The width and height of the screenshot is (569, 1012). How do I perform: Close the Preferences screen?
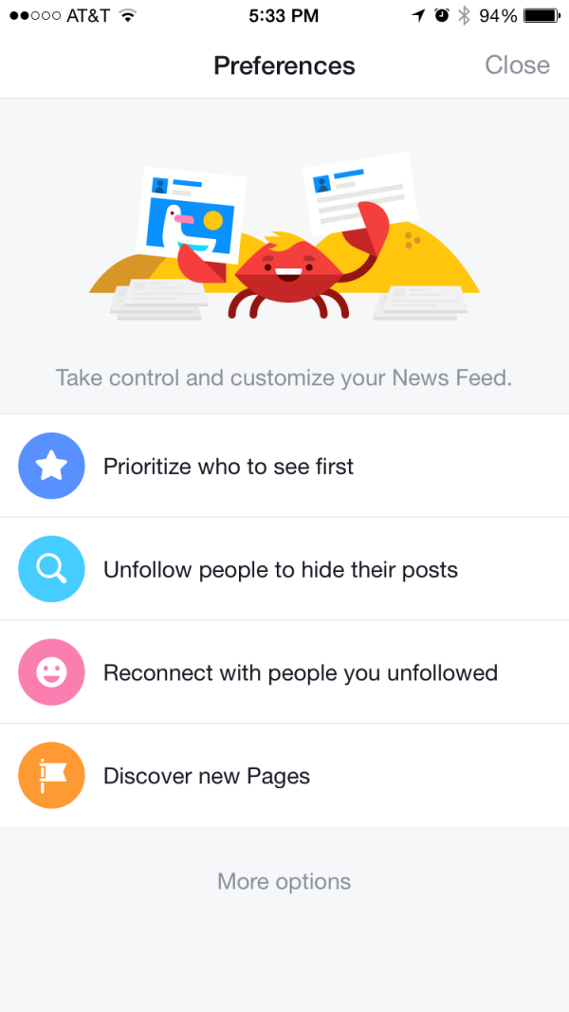pos(517,65)
